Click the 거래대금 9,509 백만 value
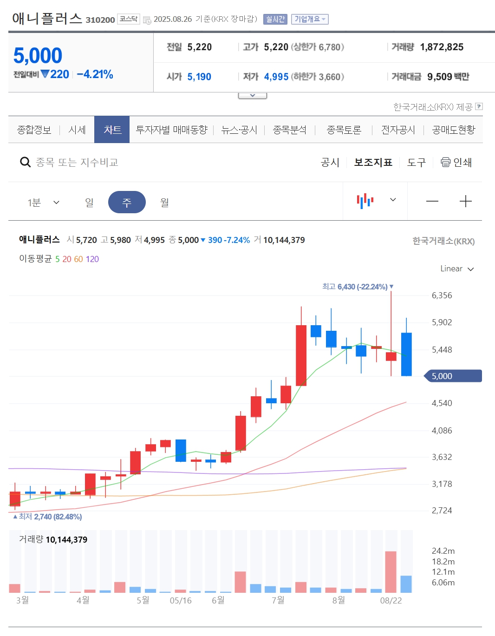This screenshot has height=636, width=495. (x=448, y=77)
